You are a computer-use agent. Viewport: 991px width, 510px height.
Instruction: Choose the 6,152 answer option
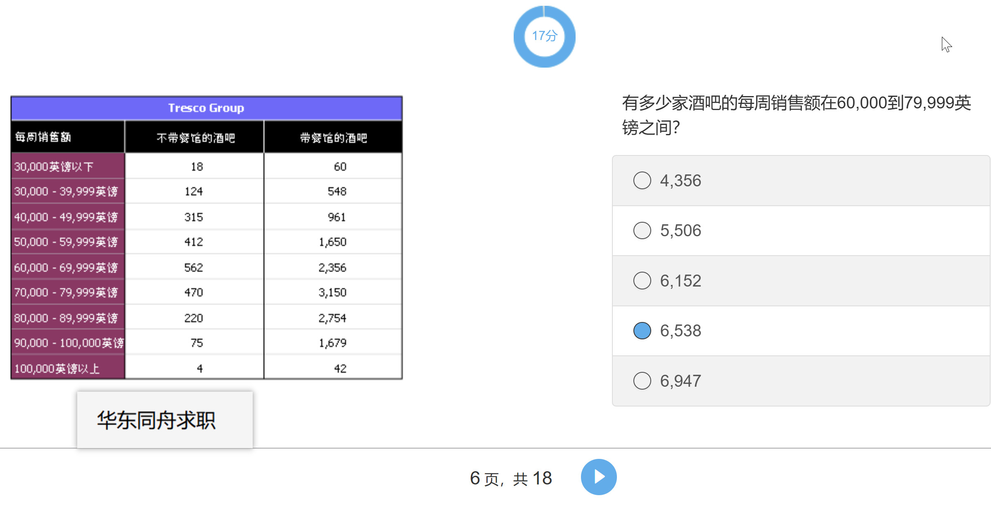[642, 281]
